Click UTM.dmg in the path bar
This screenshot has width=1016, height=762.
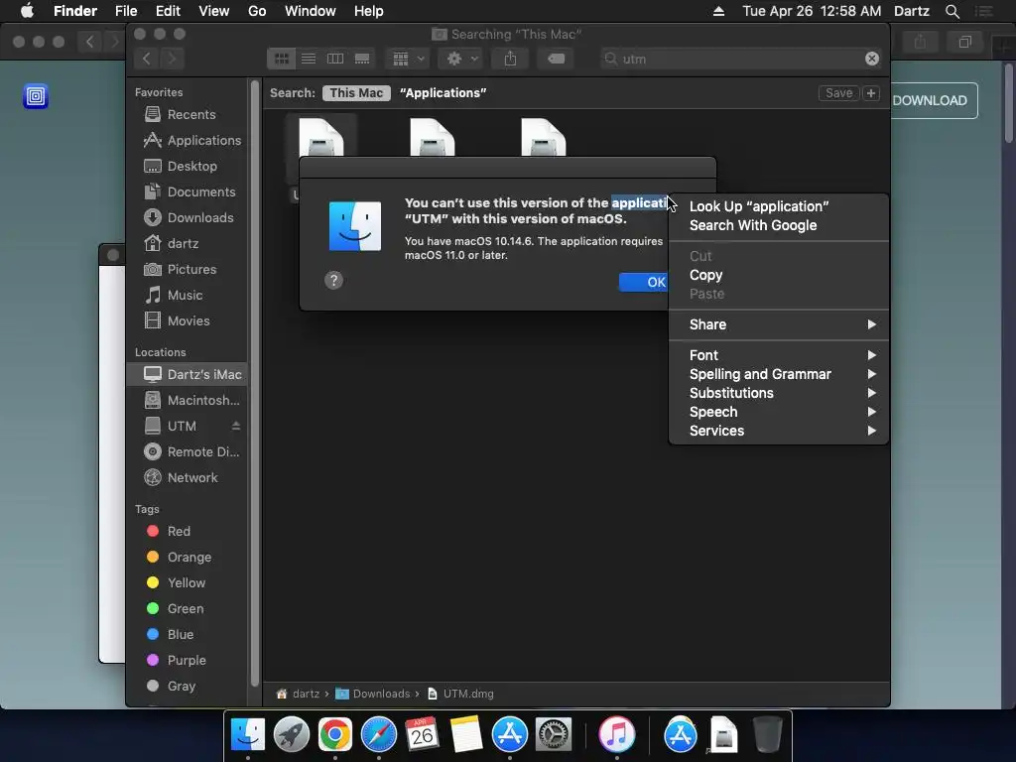pos(460,694)
